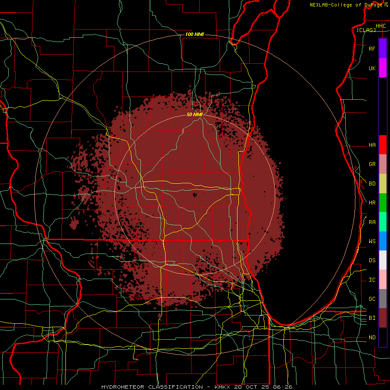Click the HHC legend title

click(x=381, y=26)
